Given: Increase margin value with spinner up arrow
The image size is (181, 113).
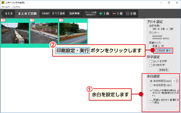Looking at the screenshot, I should [177, 80].
